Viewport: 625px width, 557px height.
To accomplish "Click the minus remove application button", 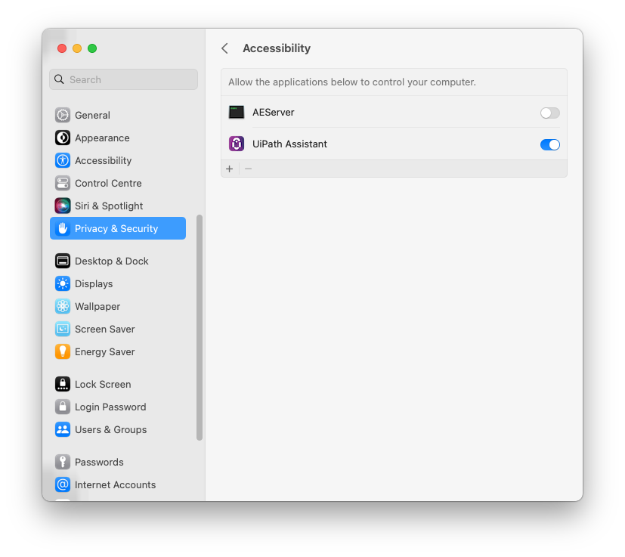I will click(248, 169).
